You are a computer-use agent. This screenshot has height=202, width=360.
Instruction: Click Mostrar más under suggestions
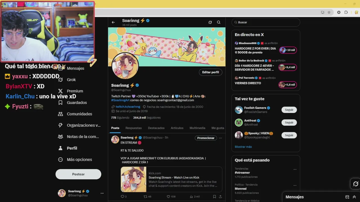coord(243,147)
